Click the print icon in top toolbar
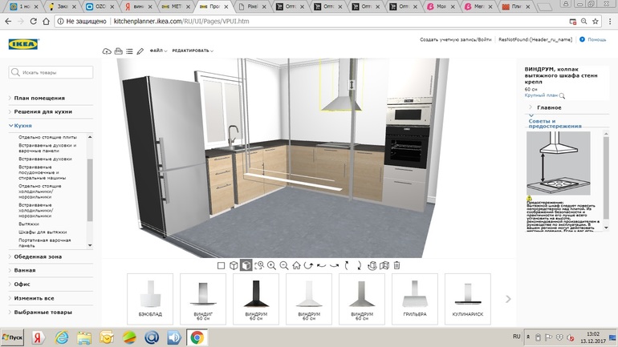This screenshot has height=347, width=618. pyautogui.click(x=118, y=51)
